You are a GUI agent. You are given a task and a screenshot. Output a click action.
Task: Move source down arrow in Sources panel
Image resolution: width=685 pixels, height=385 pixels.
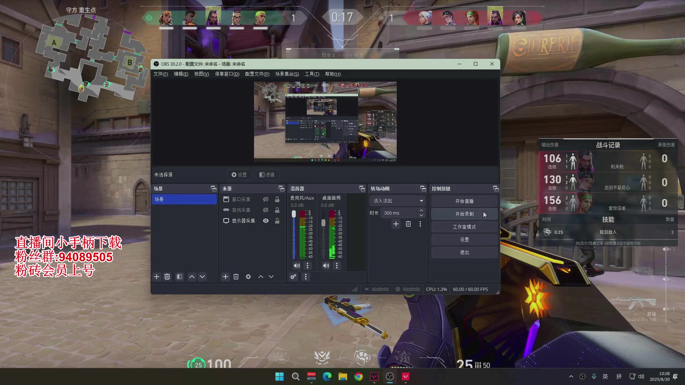pos(271,277)
